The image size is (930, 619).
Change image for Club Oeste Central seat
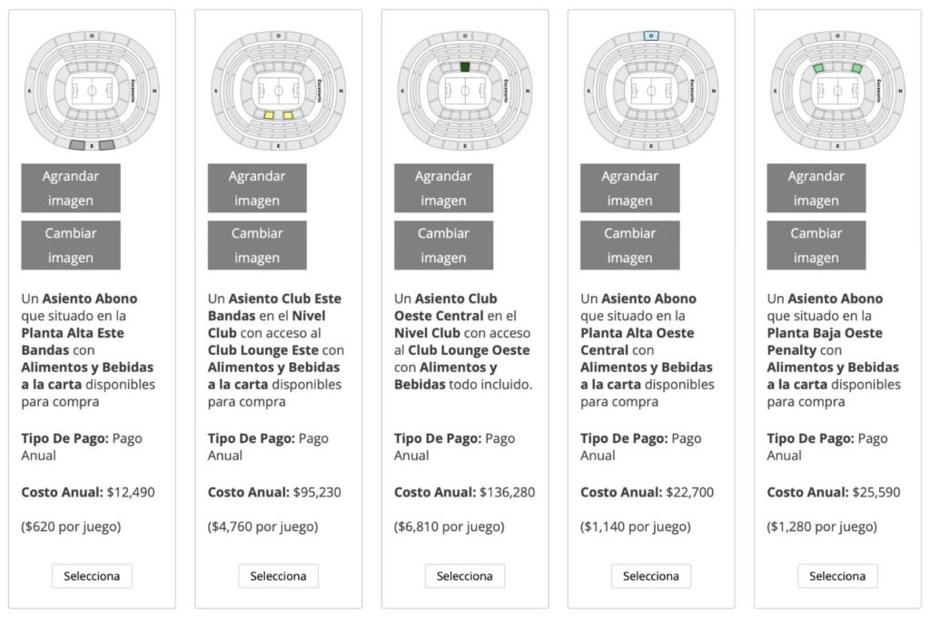tap(443, 245)
